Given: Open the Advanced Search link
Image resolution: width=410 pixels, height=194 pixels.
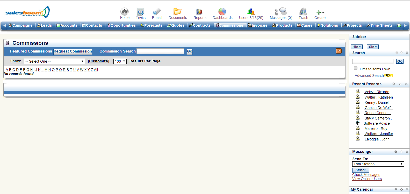Looking at the screenshot, I should pyautogui.click(x=369, y=76).
